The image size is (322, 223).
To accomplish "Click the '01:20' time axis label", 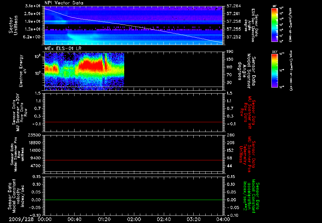I will tap(104, 219).
